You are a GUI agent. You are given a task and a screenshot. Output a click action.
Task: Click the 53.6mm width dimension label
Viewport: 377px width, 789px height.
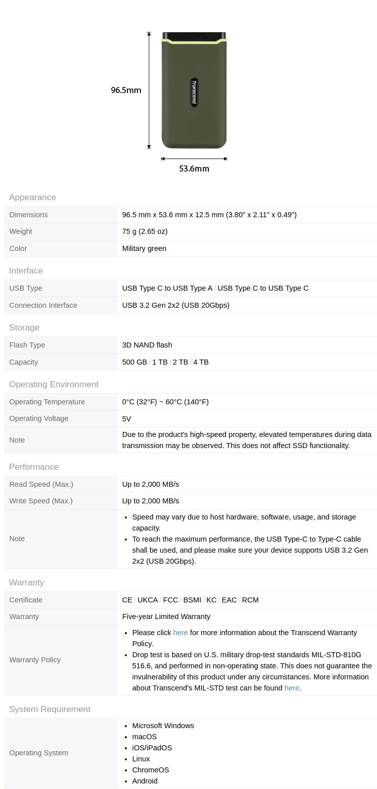pos(194,168)
